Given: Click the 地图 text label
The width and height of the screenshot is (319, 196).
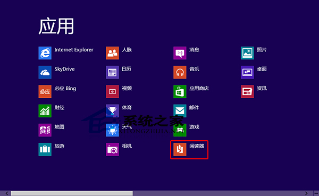Looking at the screenshot, I should point(60,127).
